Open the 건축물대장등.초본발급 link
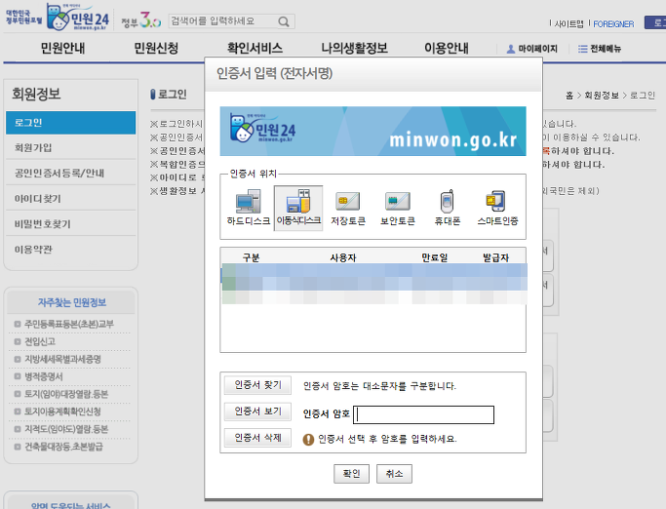 point(63,447)
